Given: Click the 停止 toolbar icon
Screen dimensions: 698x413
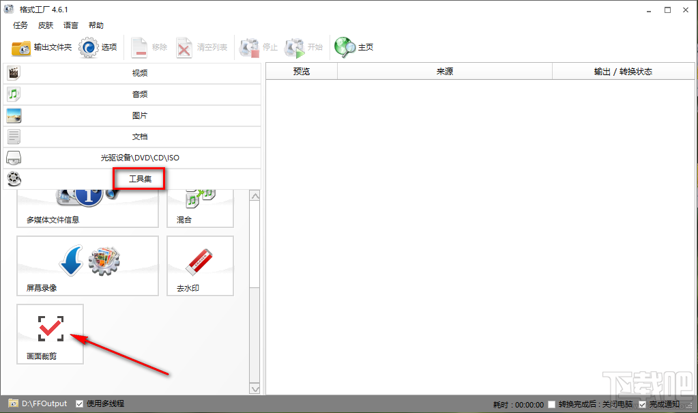Looking at the screenshot, I should pyautogui.click(x=249, y=48).
